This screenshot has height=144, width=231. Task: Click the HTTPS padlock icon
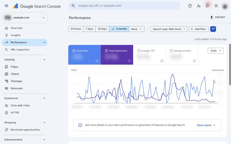[x=6, y=113]
